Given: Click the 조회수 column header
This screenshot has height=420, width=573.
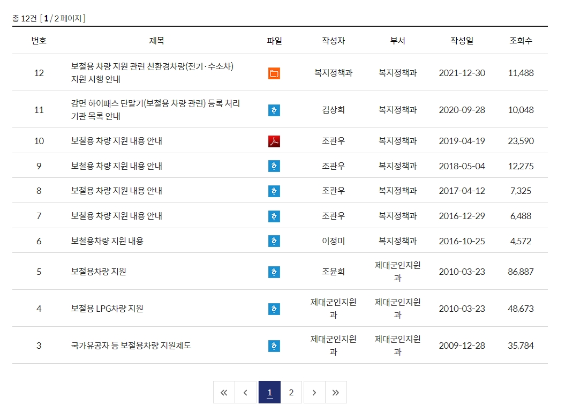Looking at the screenshot, I should tap(519, 40).
